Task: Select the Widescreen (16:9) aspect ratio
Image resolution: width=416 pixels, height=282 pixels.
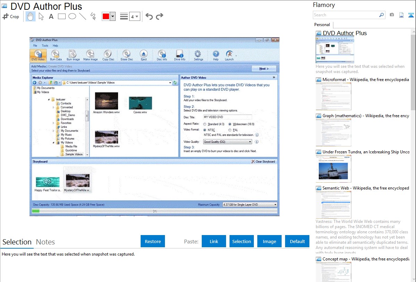Action: click(230, 124)
